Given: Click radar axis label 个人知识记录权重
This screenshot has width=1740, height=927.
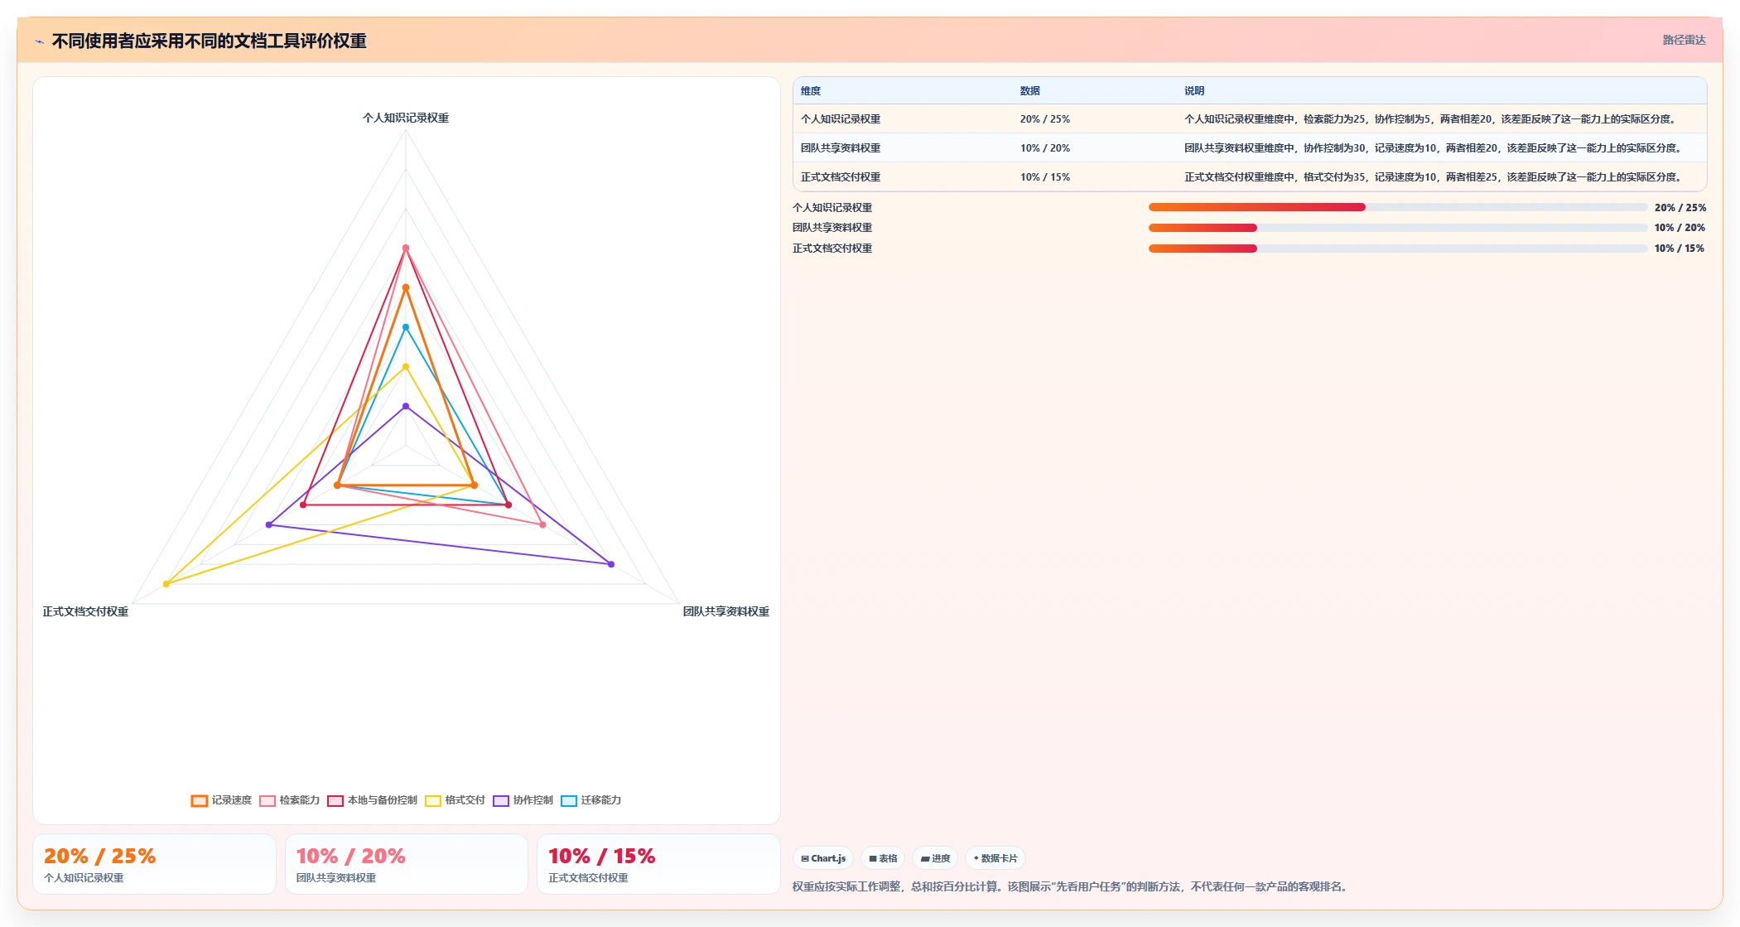Looking at the screenshot, I should tap(406, 118).
